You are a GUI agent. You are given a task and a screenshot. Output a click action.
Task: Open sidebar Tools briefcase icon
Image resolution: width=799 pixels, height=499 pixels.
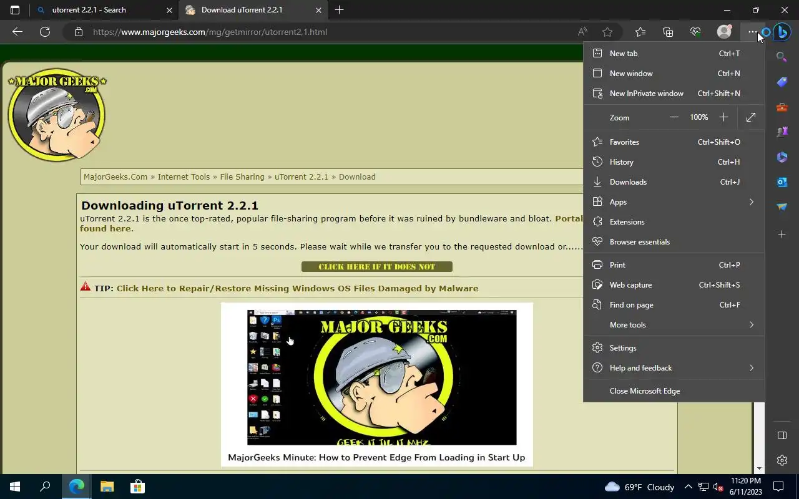click(782, 107)
